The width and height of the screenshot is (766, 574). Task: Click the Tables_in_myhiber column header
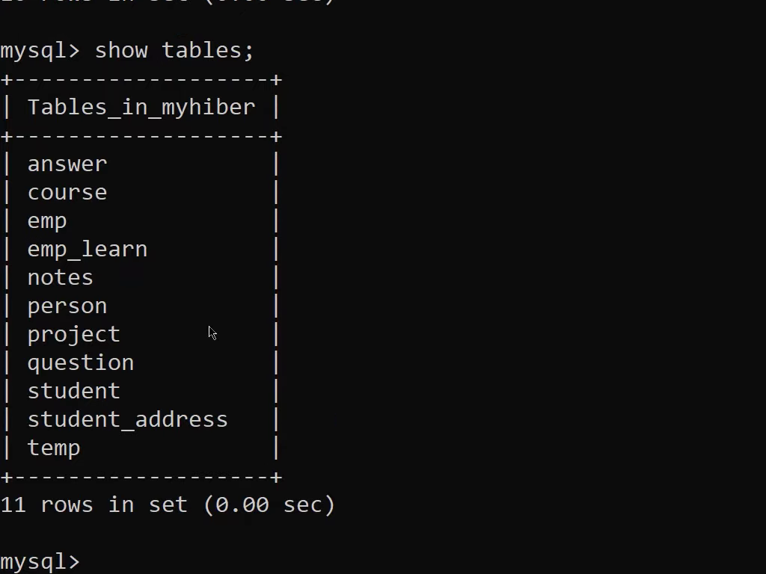point(141,108)
